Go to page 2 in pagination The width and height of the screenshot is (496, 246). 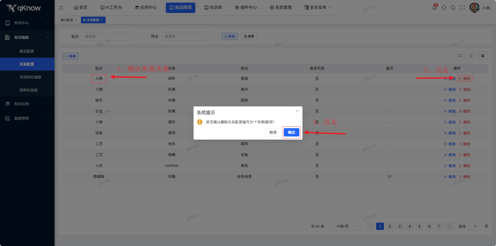pos(390,226)
